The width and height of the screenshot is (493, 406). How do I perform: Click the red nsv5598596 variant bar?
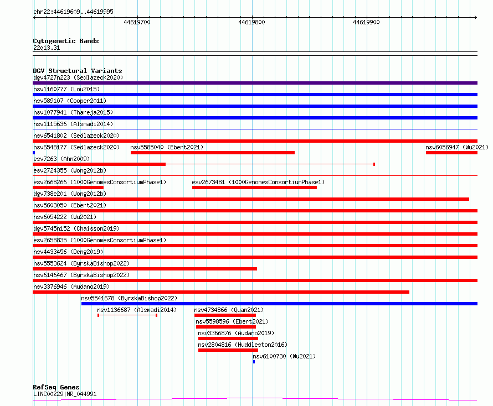pos(226,327)
